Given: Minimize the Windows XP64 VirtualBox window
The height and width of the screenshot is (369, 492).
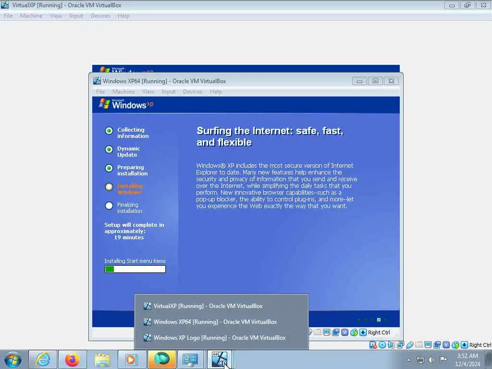Looking at the screenshot, I should pyautogui.click(x=359, y=81).
